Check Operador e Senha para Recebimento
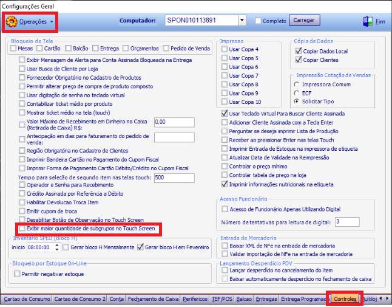 point(22,185)
